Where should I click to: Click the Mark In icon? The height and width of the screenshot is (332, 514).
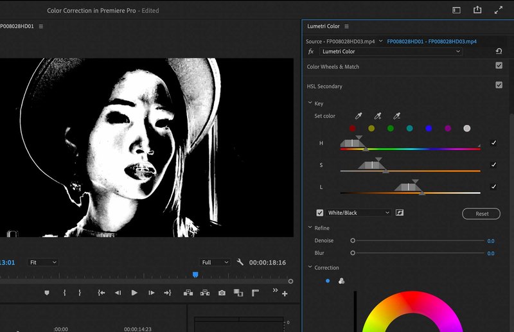click(x=65, y=293)
